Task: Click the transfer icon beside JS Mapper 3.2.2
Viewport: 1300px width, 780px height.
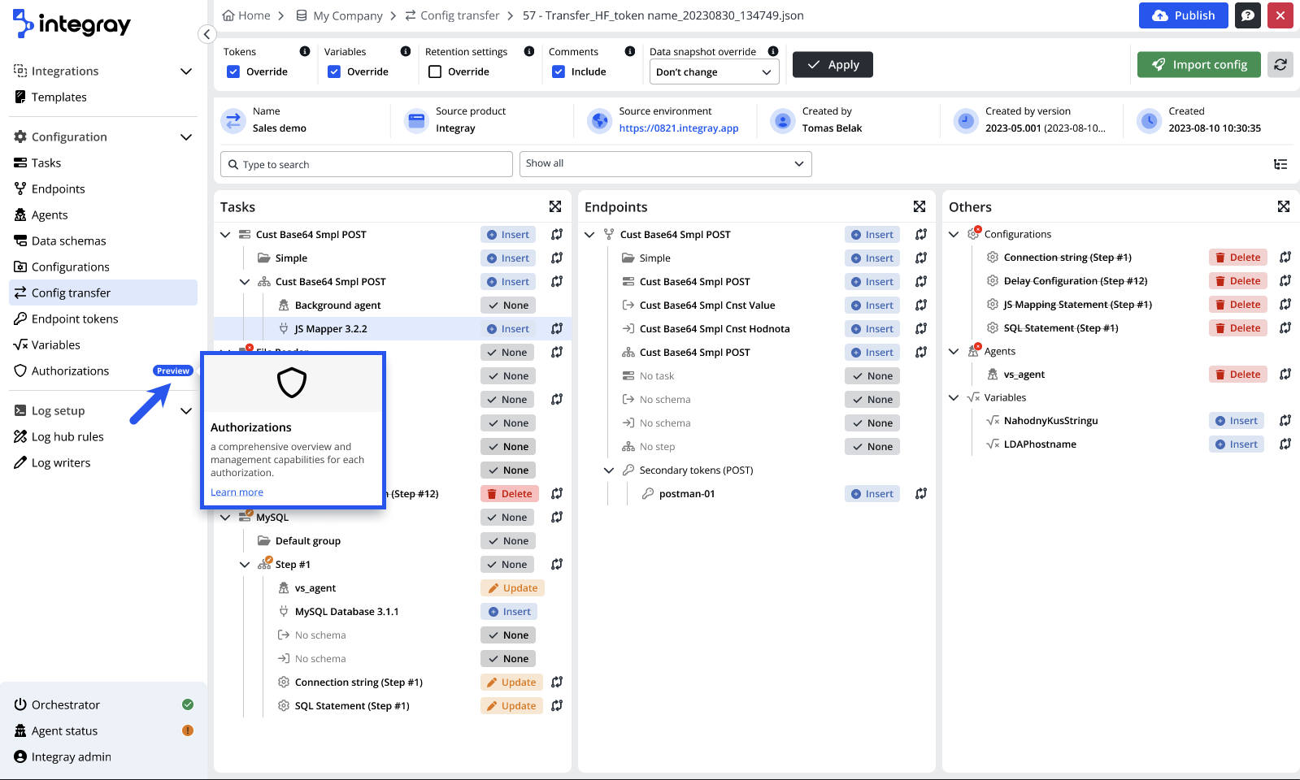Action: click(557, 329)
